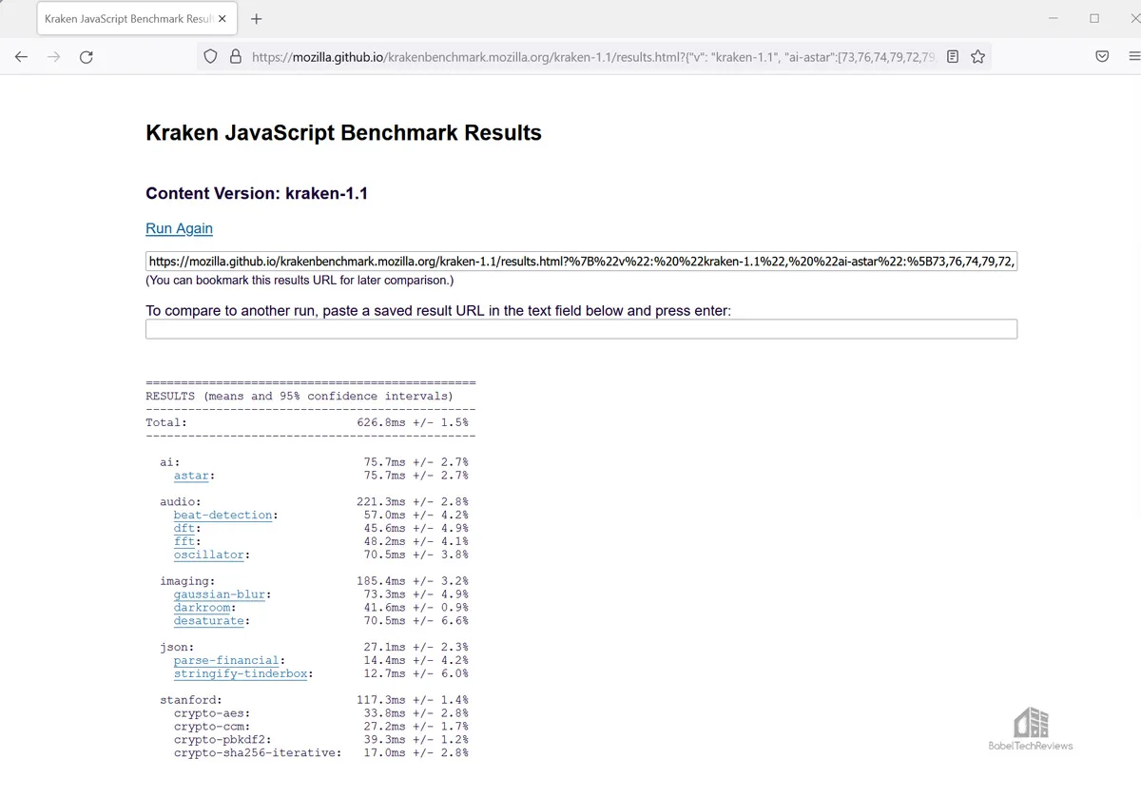Screen dimensions: 1141x798
Task: Open a new tab with the plus button
Action: pyautogui.click(x=256, y=19)
